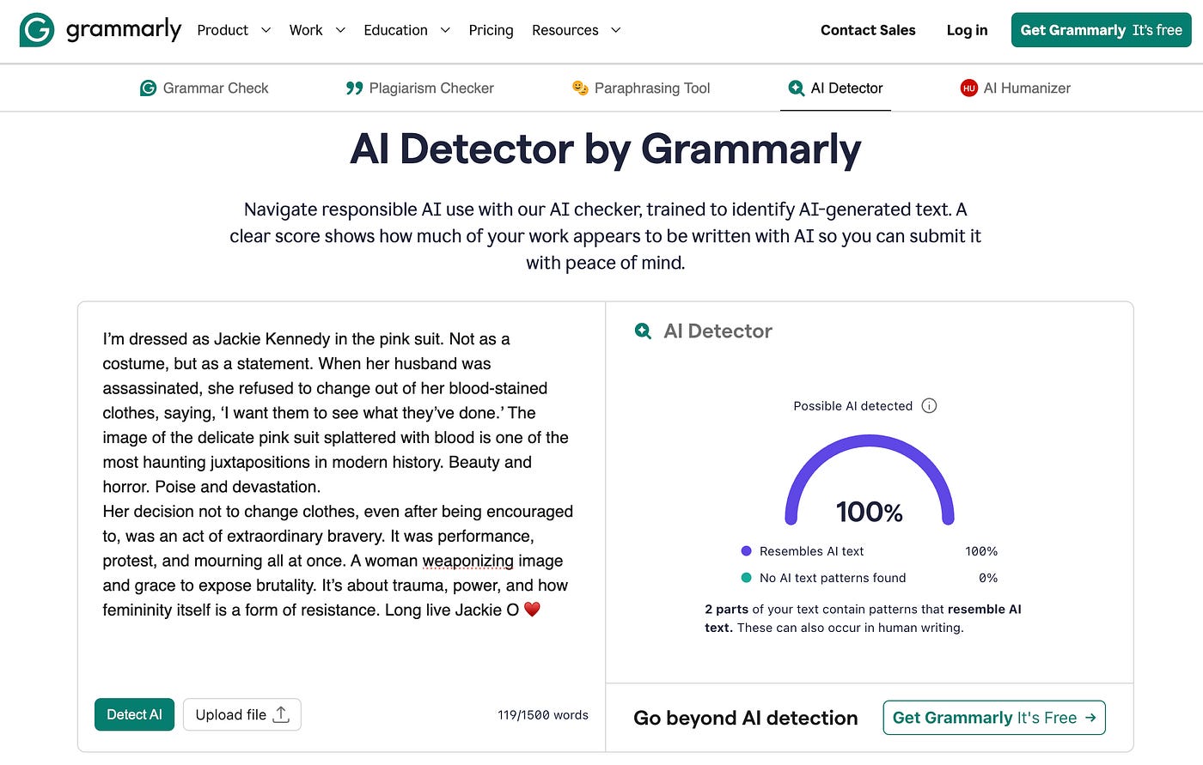Image resolution: width=1203 pixels, height=765 pixels.
Task: Click the Go beyond AI detection heading
Action: (x=745, y=718)
